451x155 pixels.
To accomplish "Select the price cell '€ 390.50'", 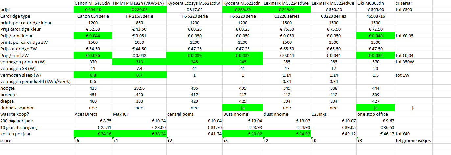I will click(x=333, y=10).
